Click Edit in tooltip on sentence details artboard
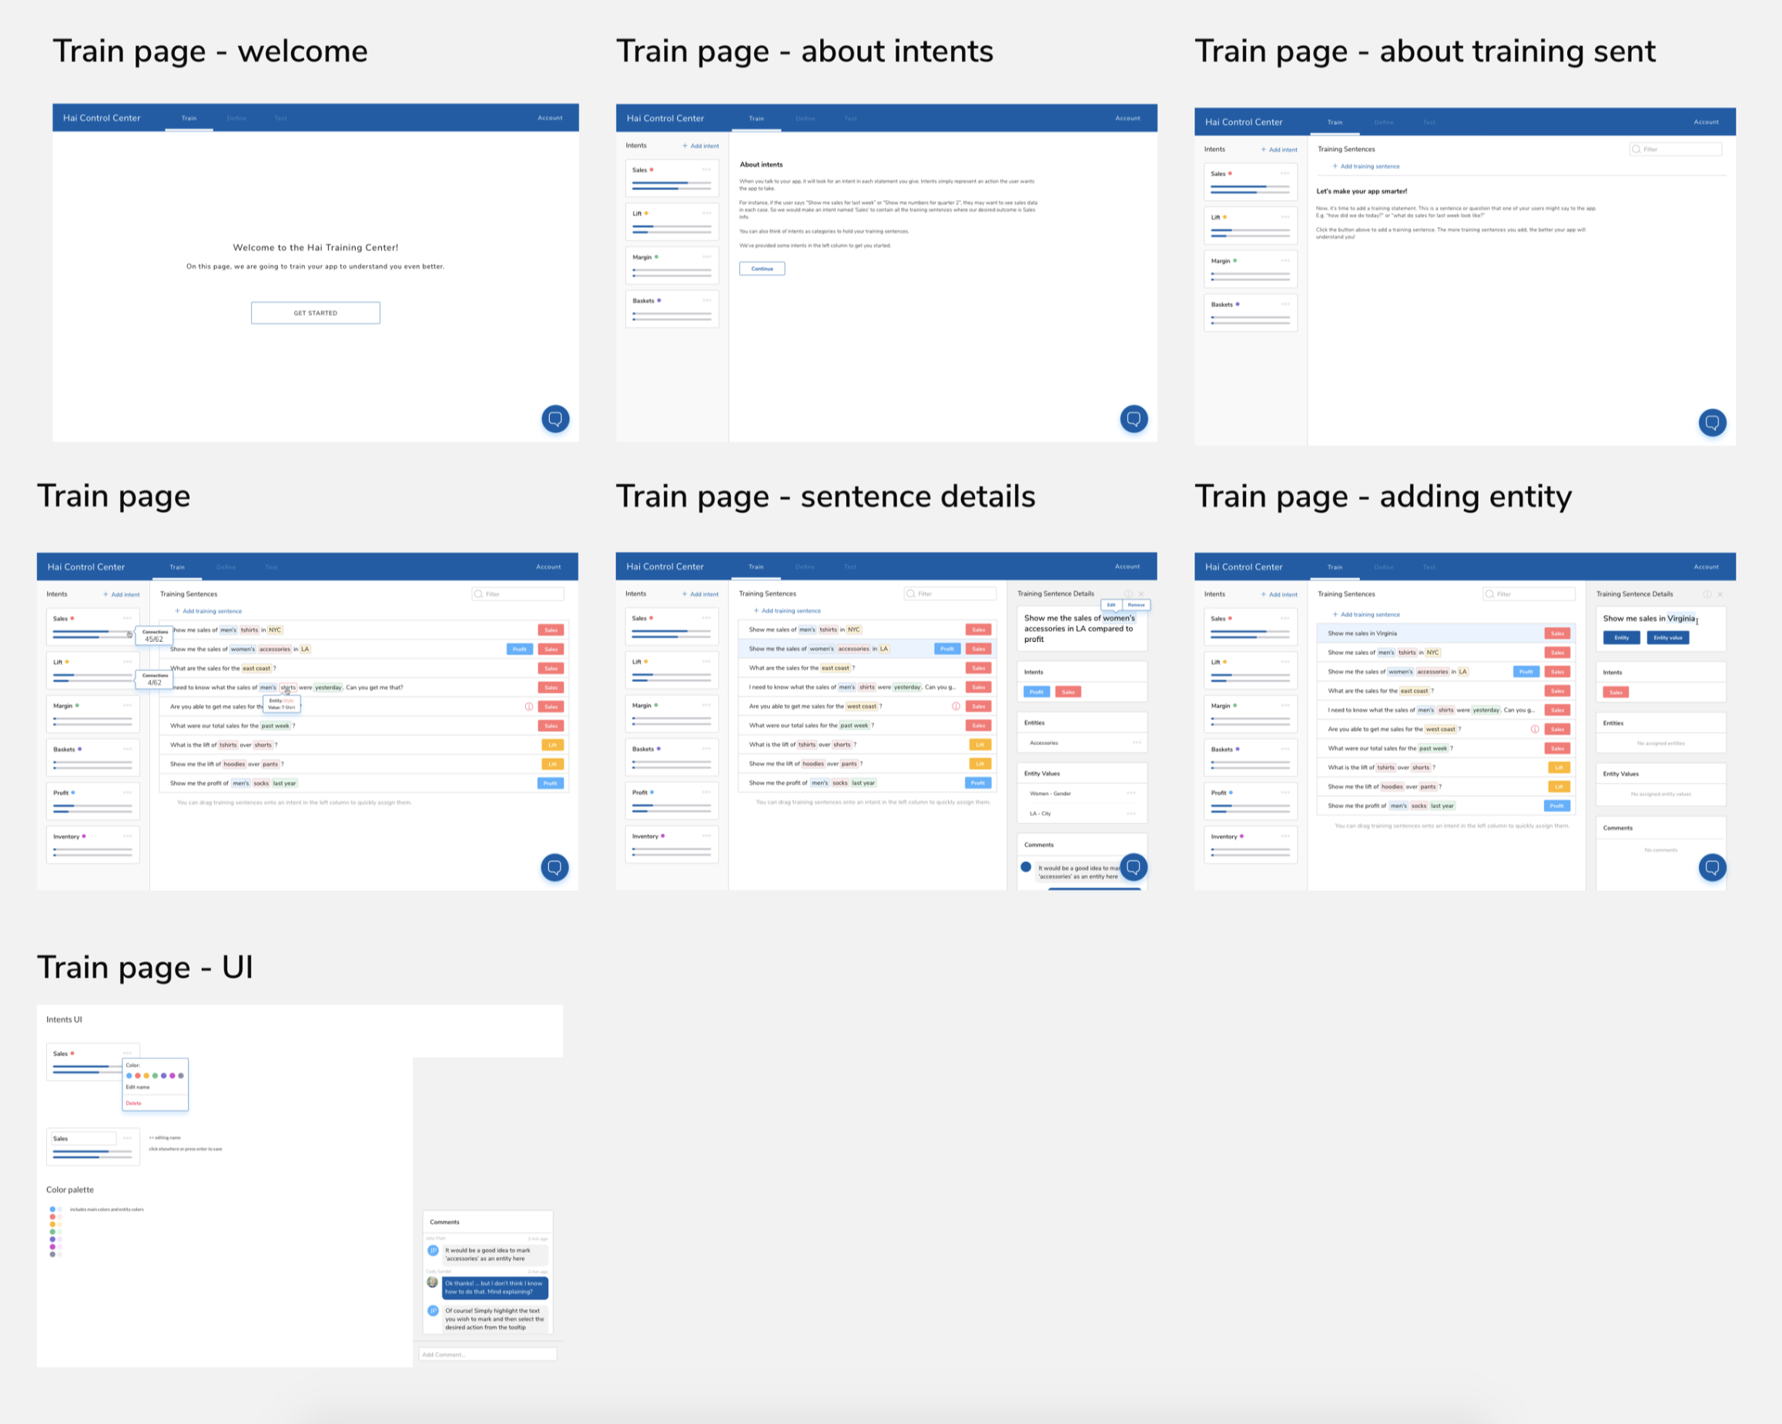This screenshot has height=1424, width=1782. 1110,604
